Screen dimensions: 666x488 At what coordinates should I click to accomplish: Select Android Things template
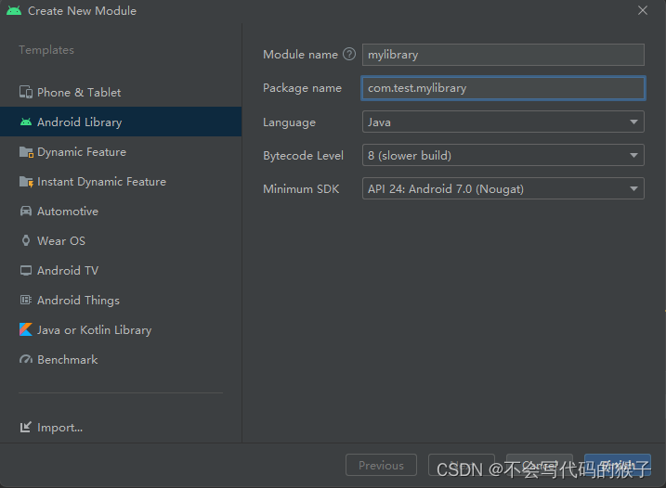[x=121, y=300]
